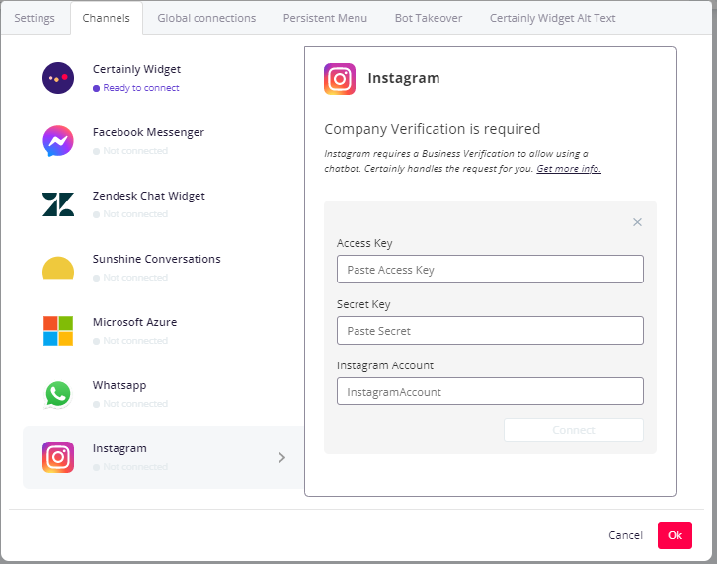Click the Certainly Widget channel icon
The image size is (717, 564).
coord(58,78)
